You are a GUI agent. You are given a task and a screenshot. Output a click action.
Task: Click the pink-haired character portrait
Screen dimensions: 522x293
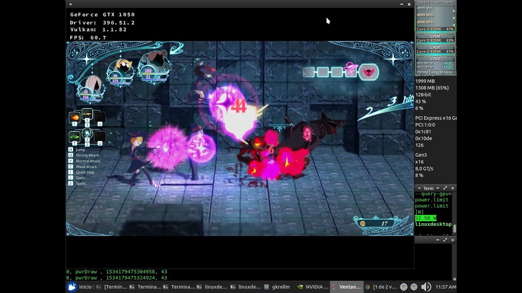point(91,90)
